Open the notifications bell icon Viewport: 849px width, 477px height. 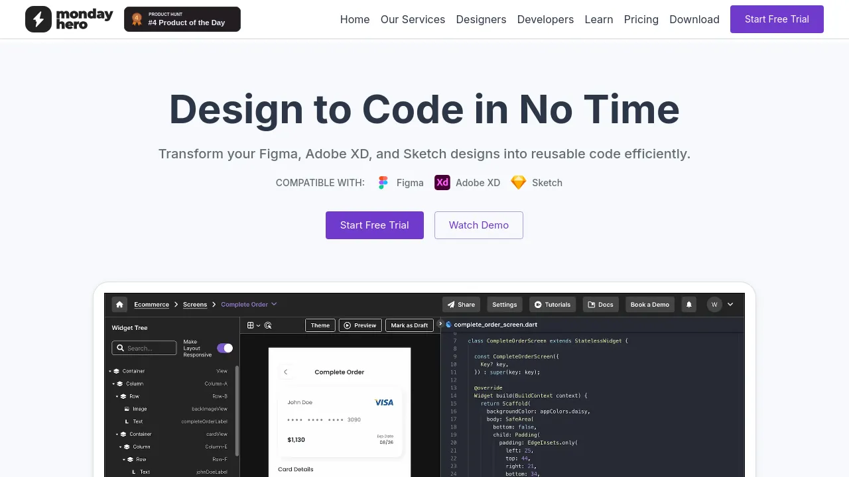[689, 305]
